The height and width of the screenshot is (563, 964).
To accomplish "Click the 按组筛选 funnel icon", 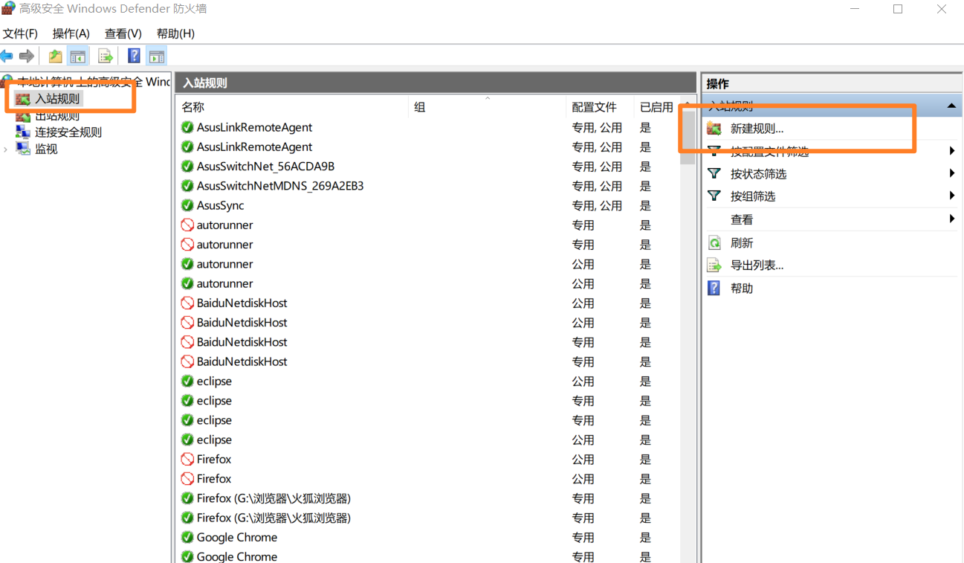I will click(714, 196).
